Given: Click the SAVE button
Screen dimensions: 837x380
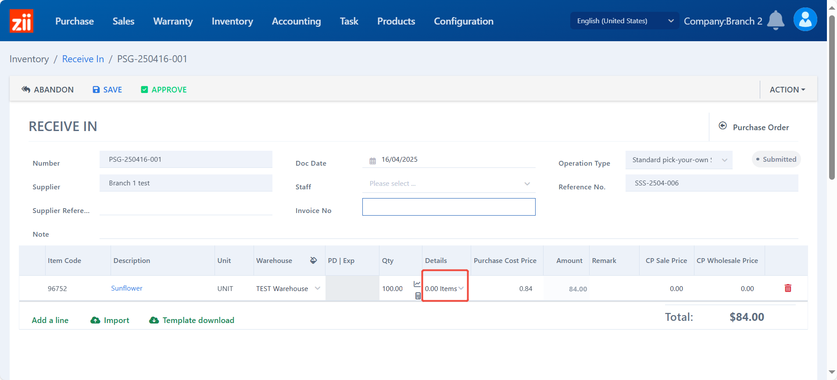Looking at the screenshot, I should point(107,89).
